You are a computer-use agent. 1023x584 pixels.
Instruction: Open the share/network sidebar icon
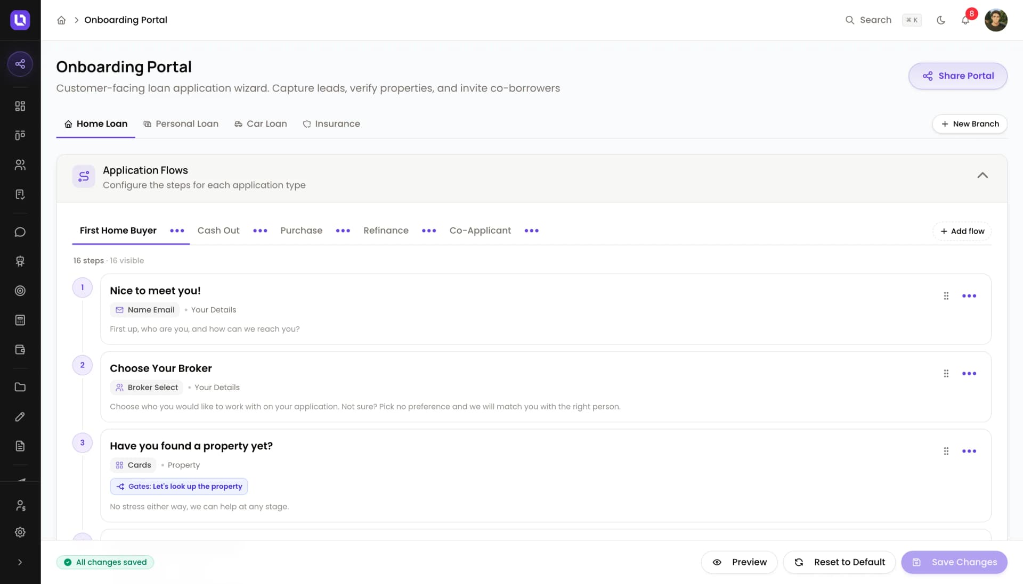pos(20,64)
